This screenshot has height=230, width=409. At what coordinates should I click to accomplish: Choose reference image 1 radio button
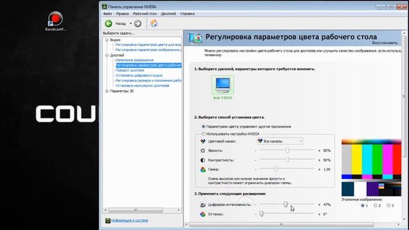362,206
